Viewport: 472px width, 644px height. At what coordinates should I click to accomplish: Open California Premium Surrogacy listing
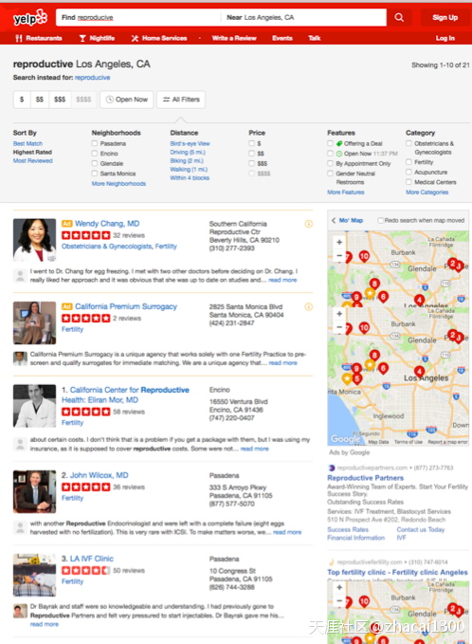pos(126,306)
